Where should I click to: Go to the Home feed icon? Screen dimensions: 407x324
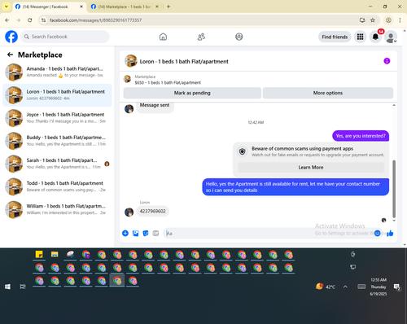pyautogui.click(x=163, y=37)
